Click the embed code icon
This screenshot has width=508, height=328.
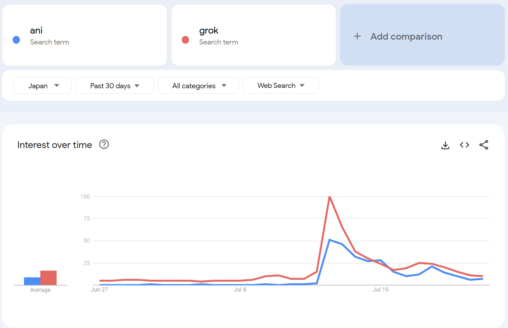point(464,145)
